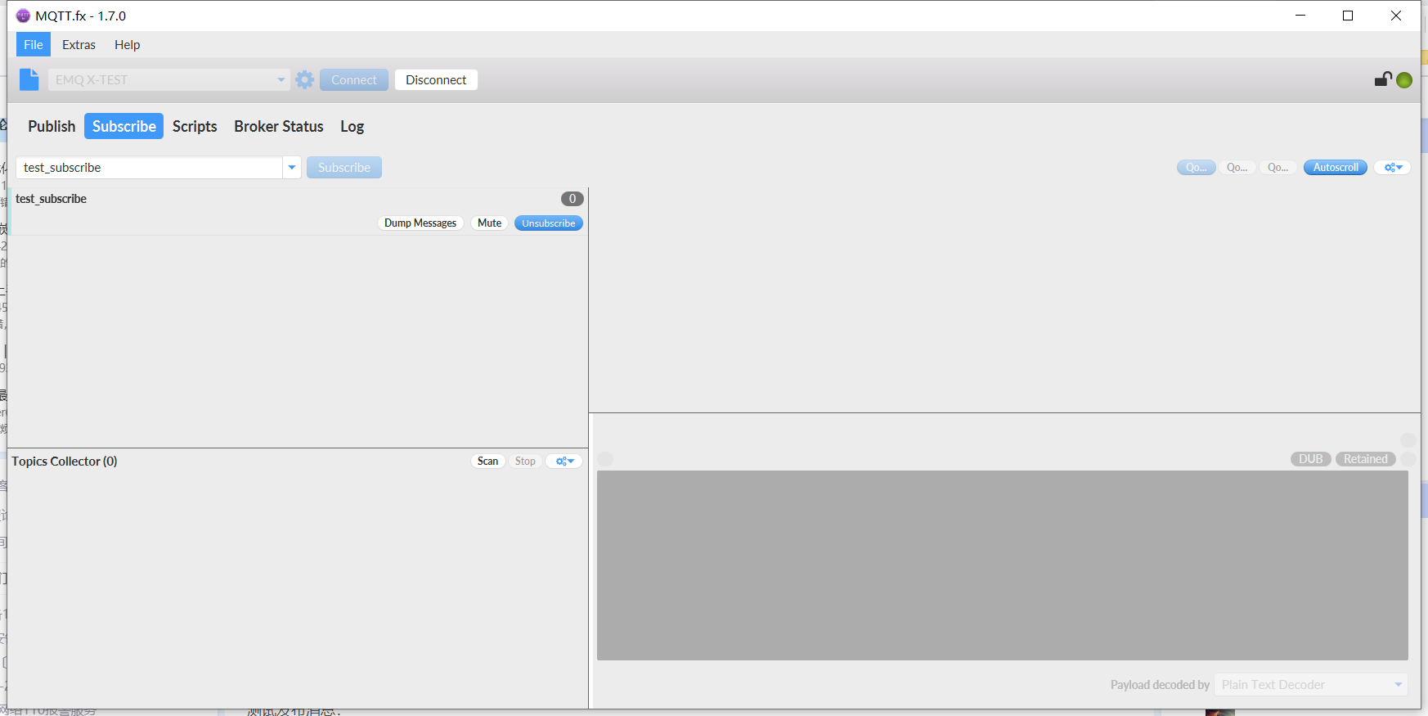Open the Topics Collector settings dropdown
Screen dimensions: 1428x716
click(564, 462)
